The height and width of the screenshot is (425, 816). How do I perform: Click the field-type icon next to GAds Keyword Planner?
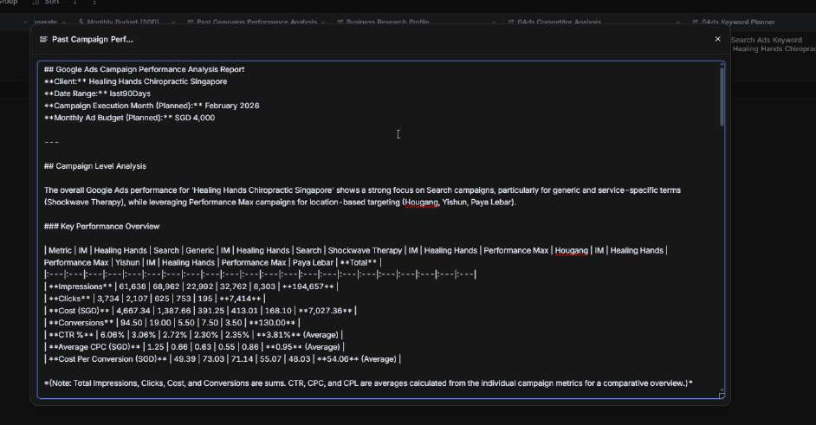696,23
